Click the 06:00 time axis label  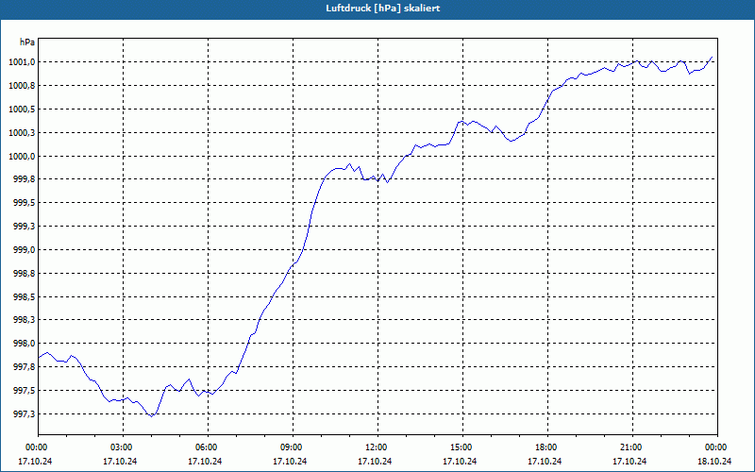click(x=208, y=447)
